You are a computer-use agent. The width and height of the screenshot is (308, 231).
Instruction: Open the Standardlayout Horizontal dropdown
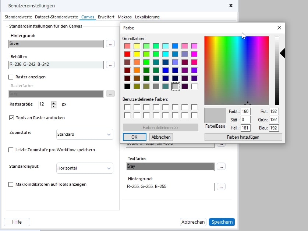pyautogui.click(x=85, y=168)
